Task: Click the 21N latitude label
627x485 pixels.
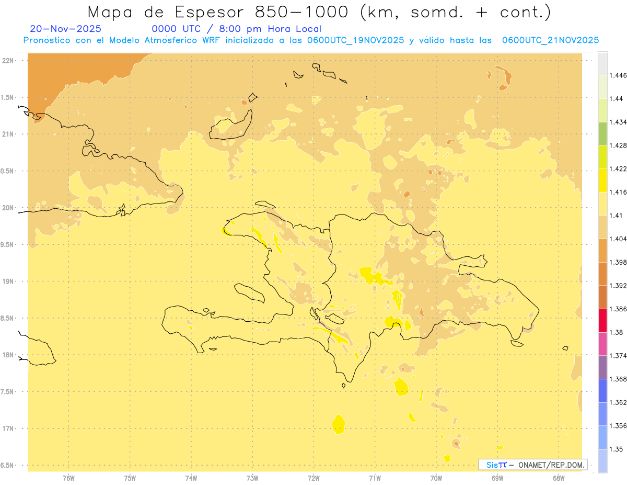Action: tap(8, 134)
